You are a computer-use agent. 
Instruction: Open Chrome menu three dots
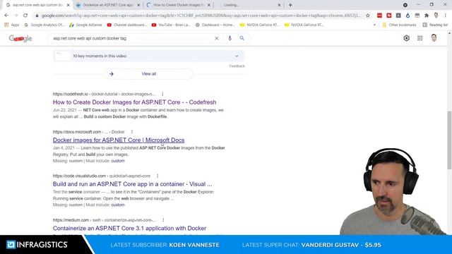[x=446, y=16]
